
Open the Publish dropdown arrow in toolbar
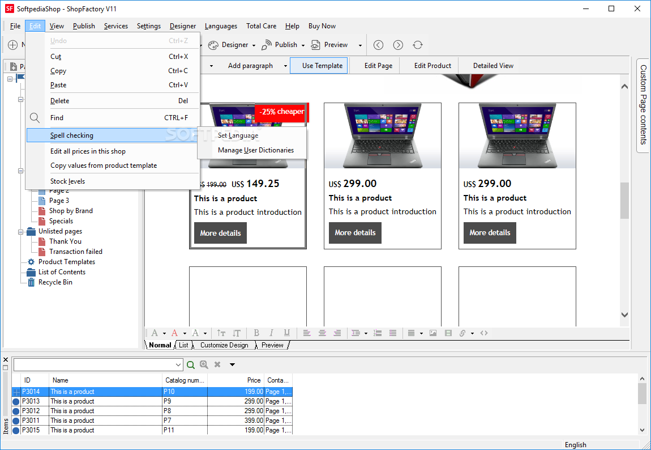coord(303,45)
